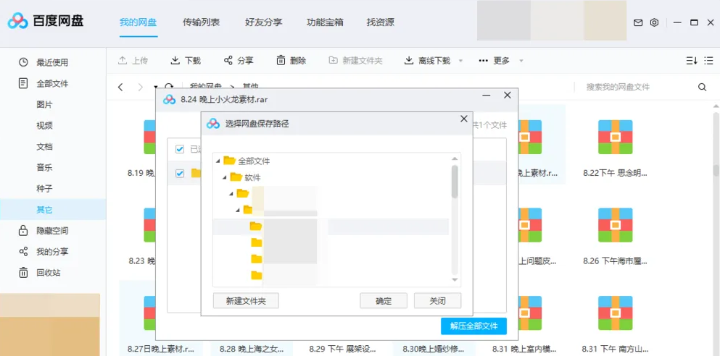Select 图片 category in sidebar
The height and width of the screenshot is (356, 720).
[x=44, y=104]
